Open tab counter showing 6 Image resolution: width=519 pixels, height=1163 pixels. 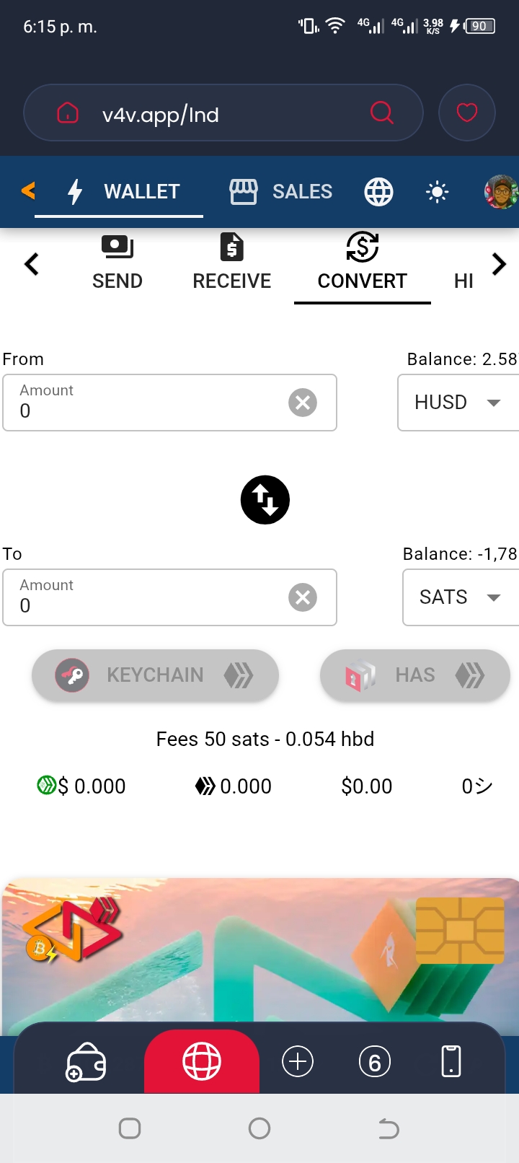pyautogui.click(x=374, y=1062)
